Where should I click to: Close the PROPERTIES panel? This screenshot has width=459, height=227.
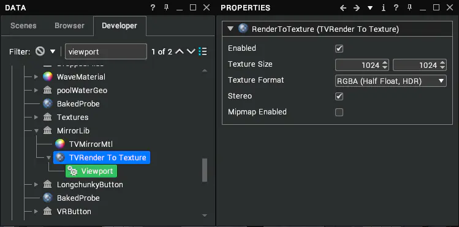pyautogui.click(x=450, y=8)
